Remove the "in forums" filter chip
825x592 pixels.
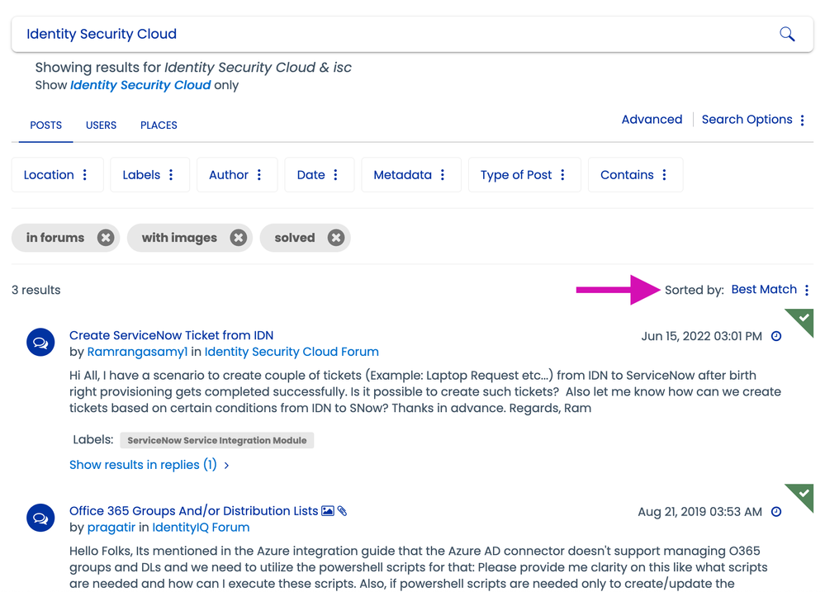[106, 238]
